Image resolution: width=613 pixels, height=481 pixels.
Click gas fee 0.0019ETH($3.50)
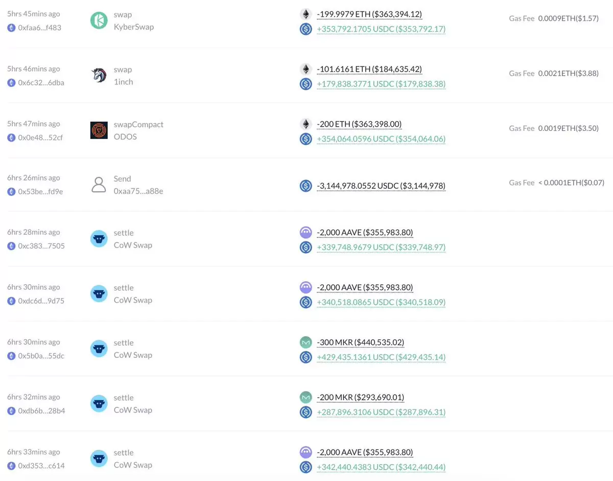[x=569, y=128]
